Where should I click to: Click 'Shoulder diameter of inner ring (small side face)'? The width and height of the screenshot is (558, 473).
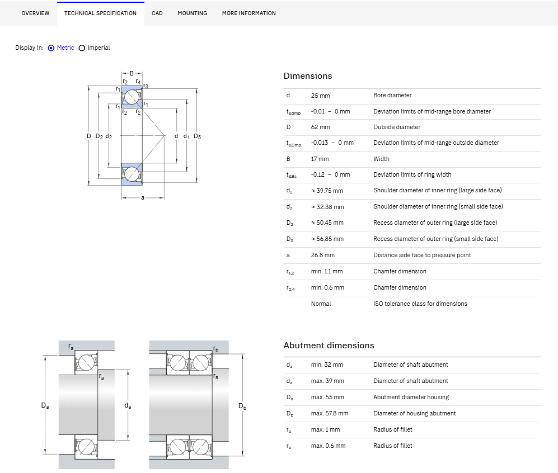438,206
